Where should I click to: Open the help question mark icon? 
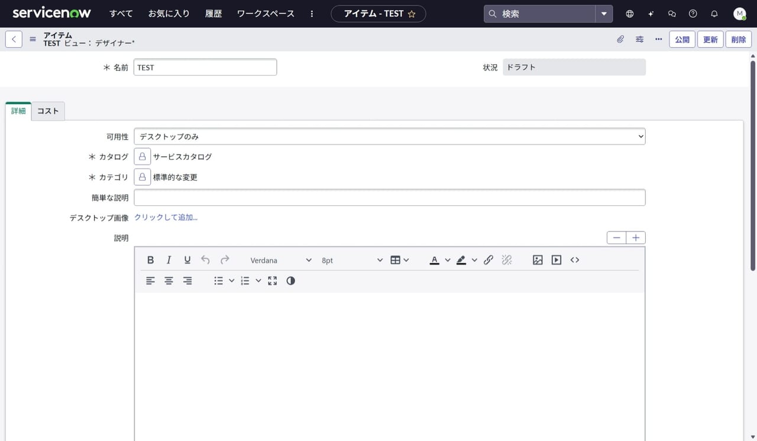pos(693,14)
